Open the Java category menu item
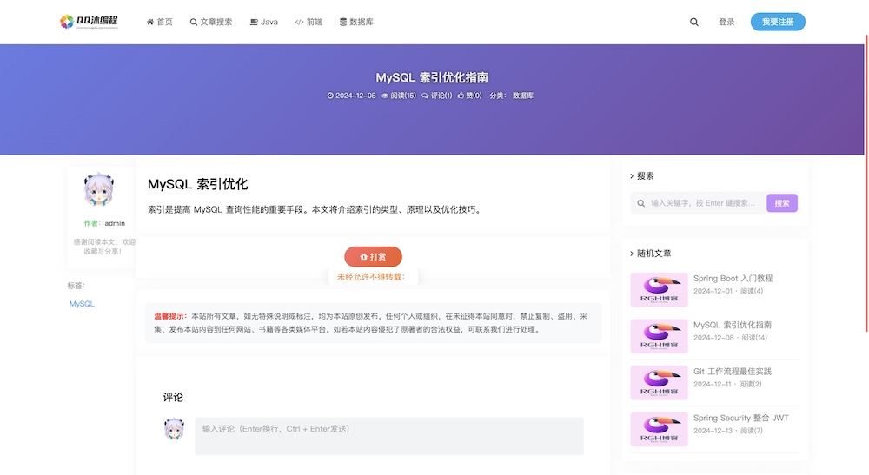 click(x=264, y=23)
